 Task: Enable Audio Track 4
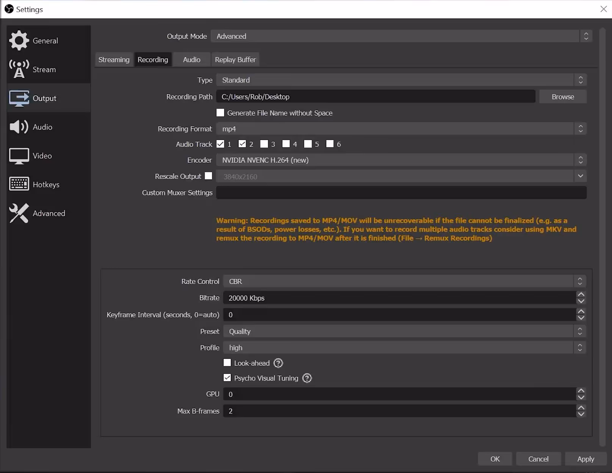(x=286, y=144)
